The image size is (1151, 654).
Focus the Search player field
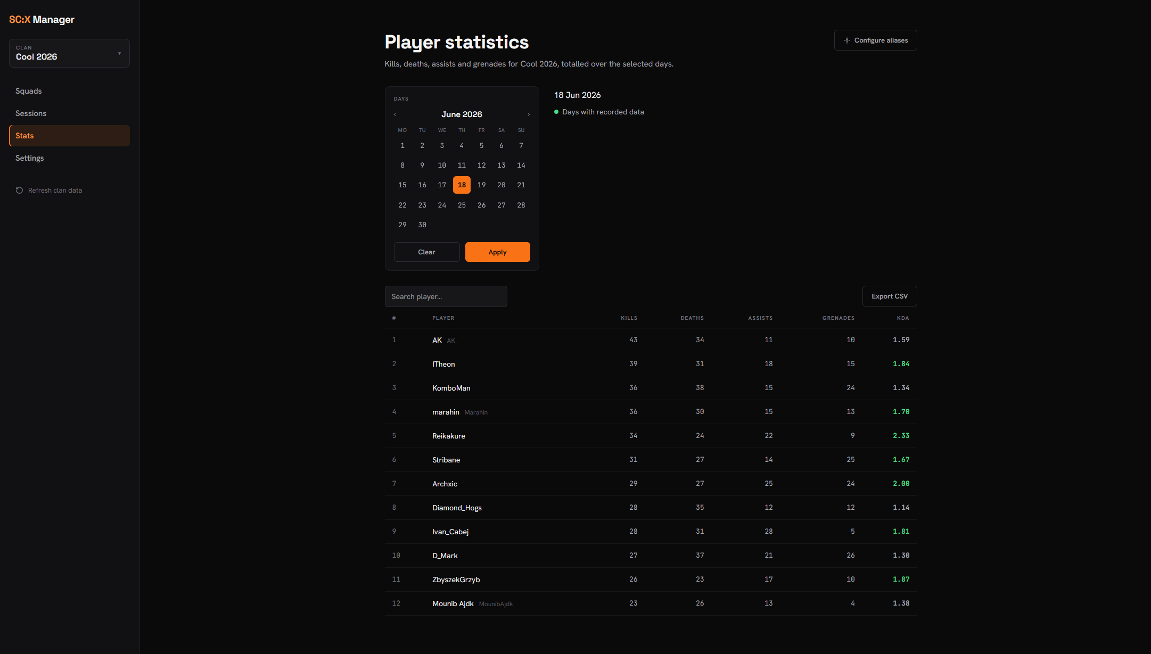(x=446, y=296)
